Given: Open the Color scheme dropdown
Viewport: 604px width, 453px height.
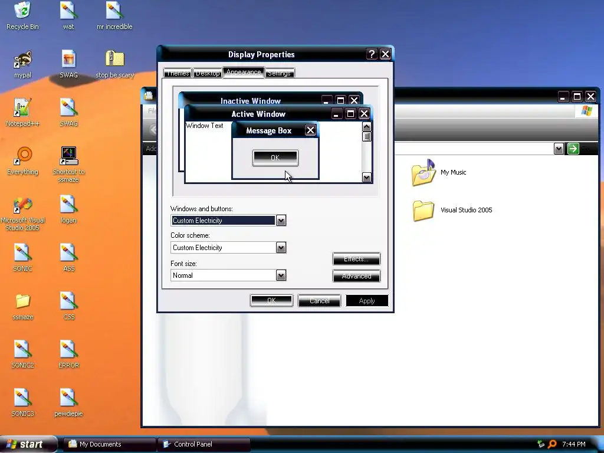Looking at the screenshot, I should point(281,248).
